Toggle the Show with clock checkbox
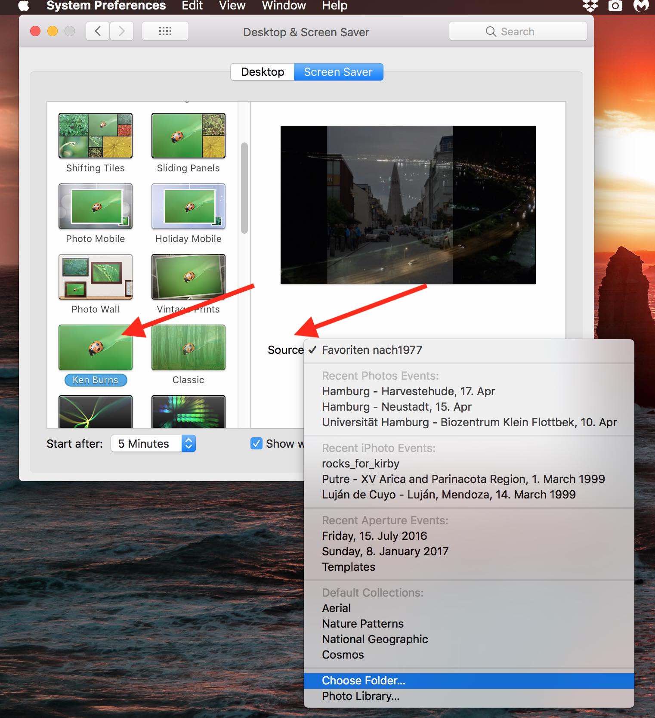Viewport: 655px width, 718px height. click(x=256, y=443)
